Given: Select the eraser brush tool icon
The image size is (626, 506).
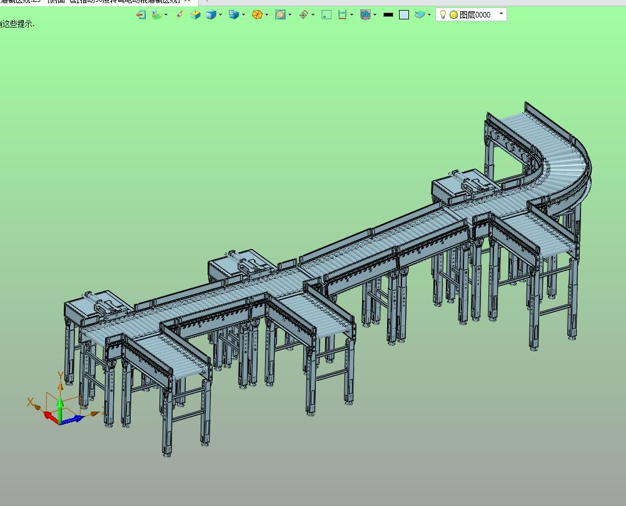Looking at the screenshot, I should [180, 15].
